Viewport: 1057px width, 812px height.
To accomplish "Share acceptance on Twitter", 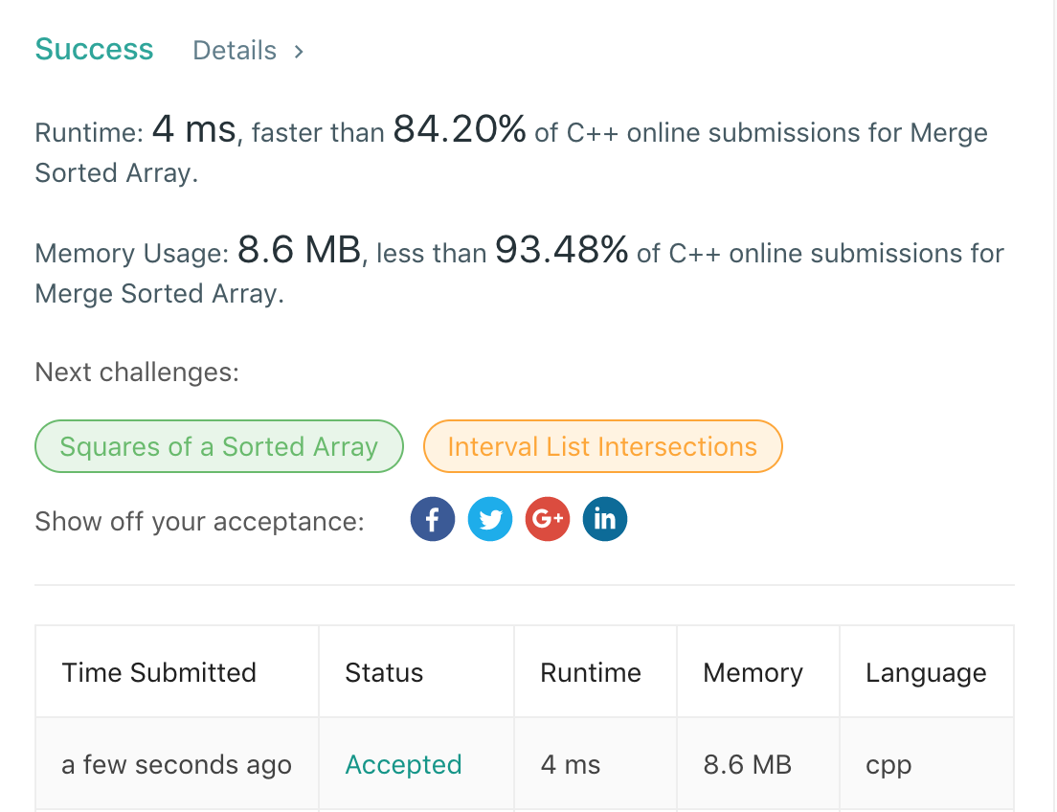I will pos(490,520).
